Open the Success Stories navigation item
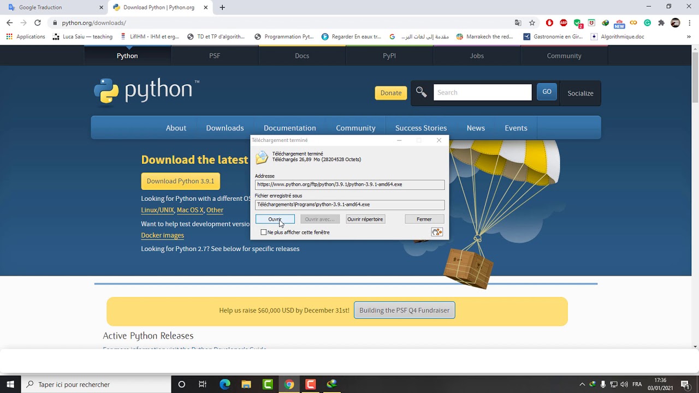 tap(421, 128)
